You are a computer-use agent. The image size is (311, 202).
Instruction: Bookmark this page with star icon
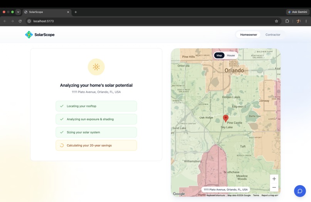coord(276,21)
